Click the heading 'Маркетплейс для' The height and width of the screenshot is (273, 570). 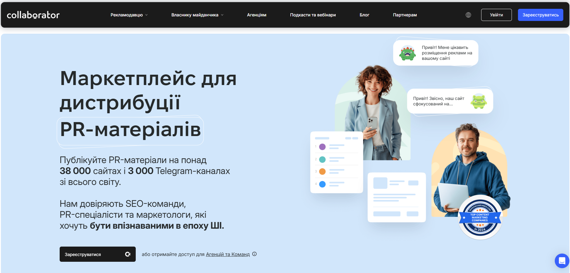[148, 78]
